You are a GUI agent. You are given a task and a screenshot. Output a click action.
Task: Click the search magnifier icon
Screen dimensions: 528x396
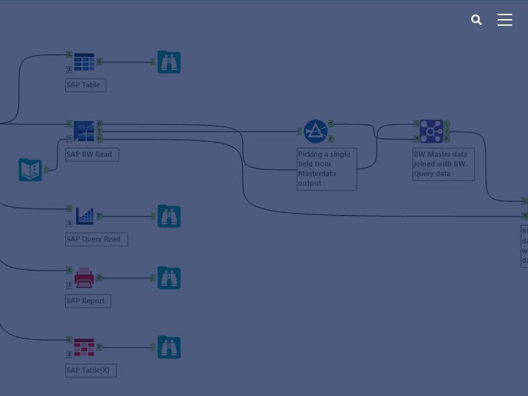point(477,20)
